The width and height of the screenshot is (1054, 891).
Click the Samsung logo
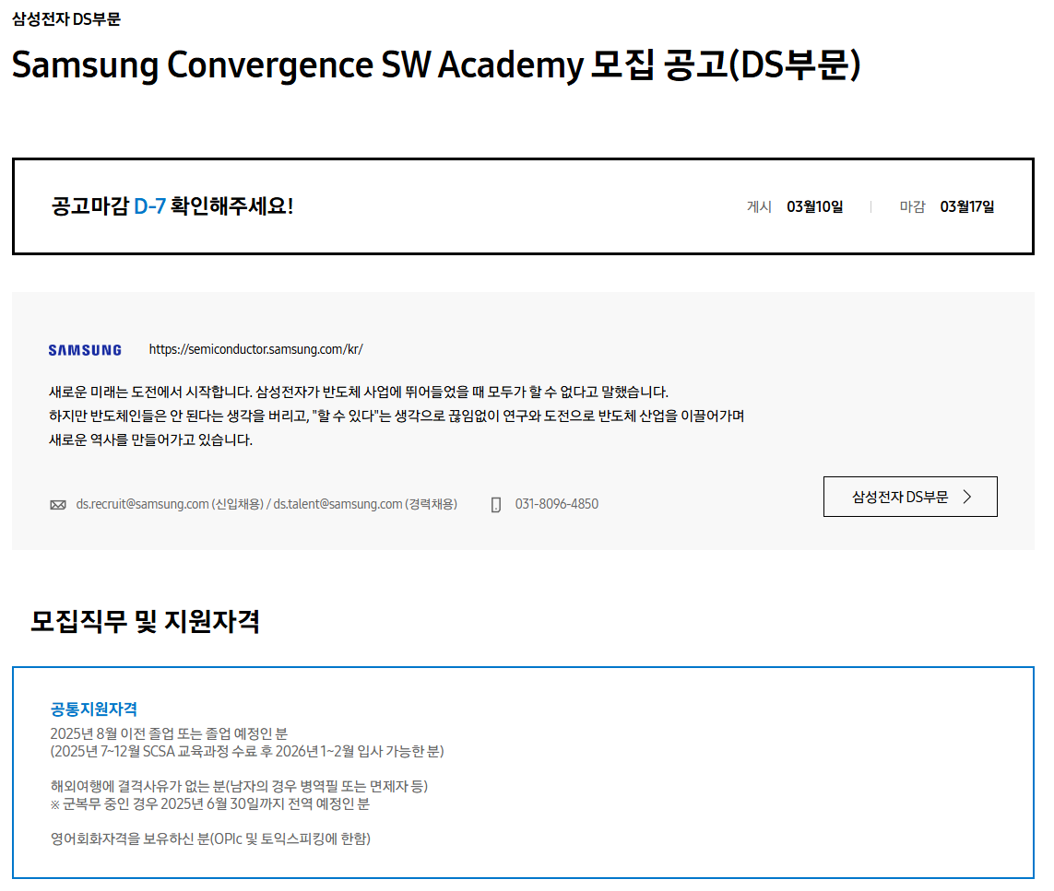pos(85,350)
